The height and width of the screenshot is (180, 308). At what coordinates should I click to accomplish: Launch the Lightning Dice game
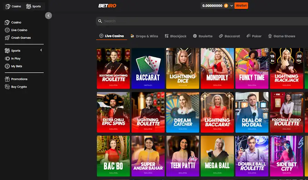pyautogui.click(x=183, y=68)
